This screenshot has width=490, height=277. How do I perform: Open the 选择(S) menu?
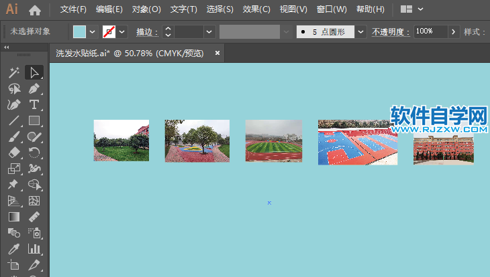219,9
